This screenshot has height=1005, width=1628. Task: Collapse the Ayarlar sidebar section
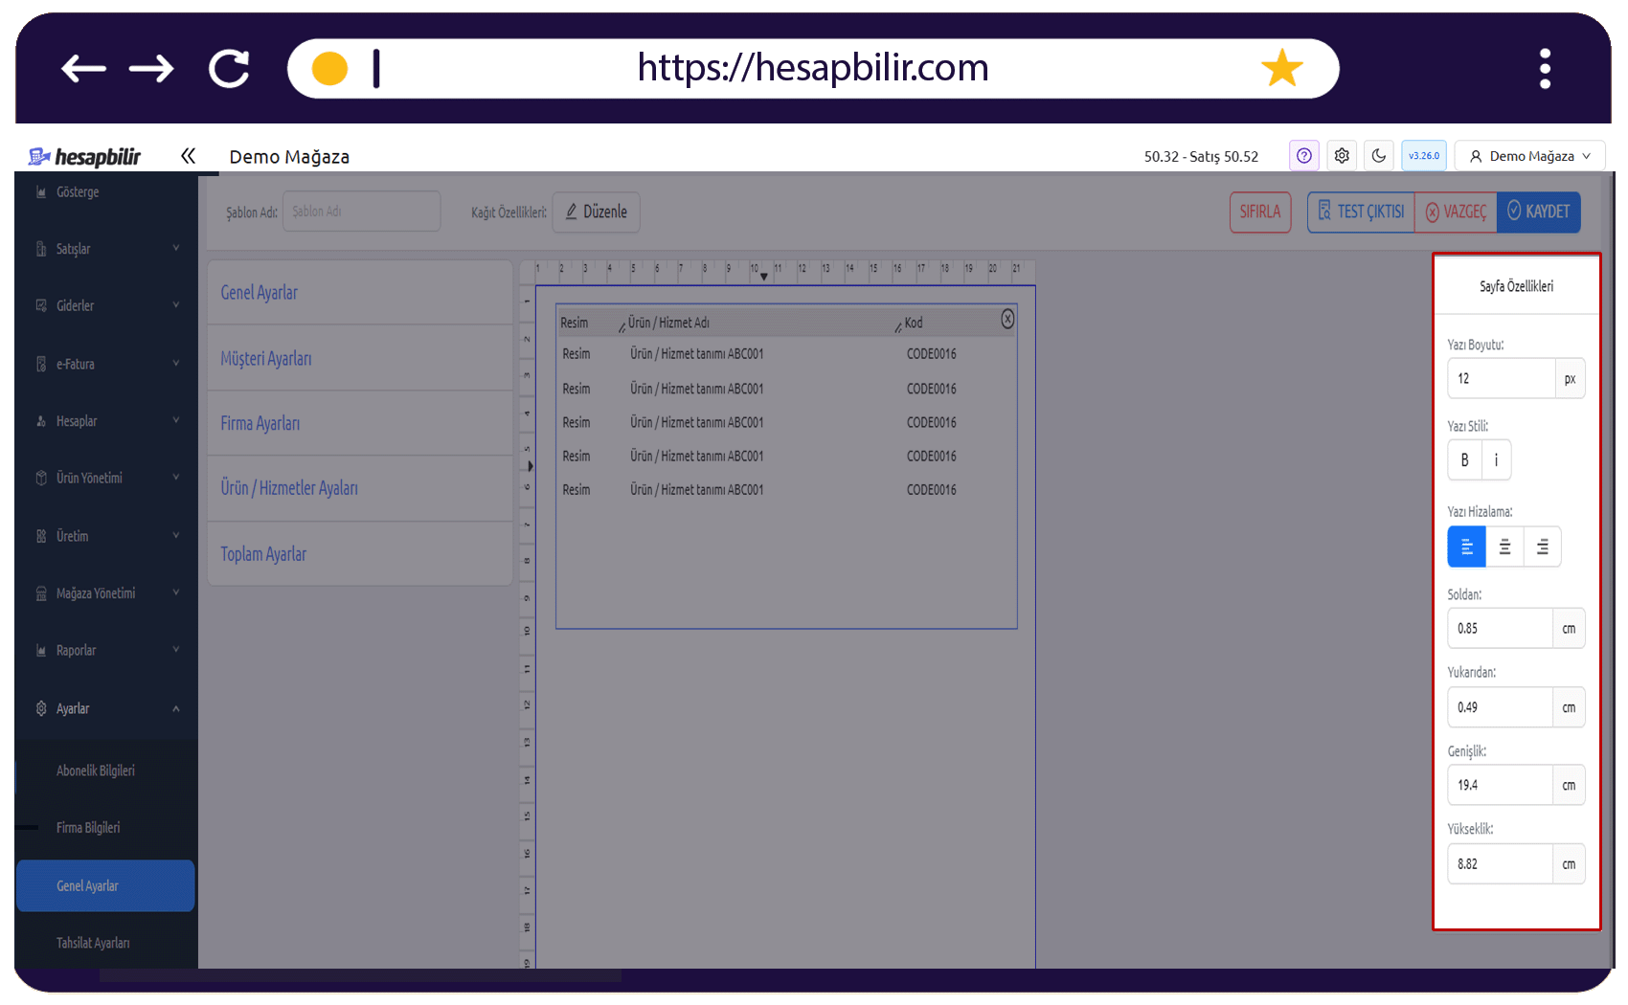coord(106,709)
